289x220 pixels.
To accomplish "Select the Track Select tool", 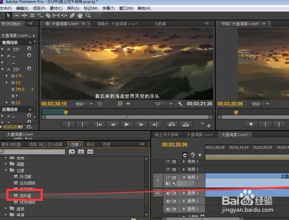I will (x=16, y=15).
